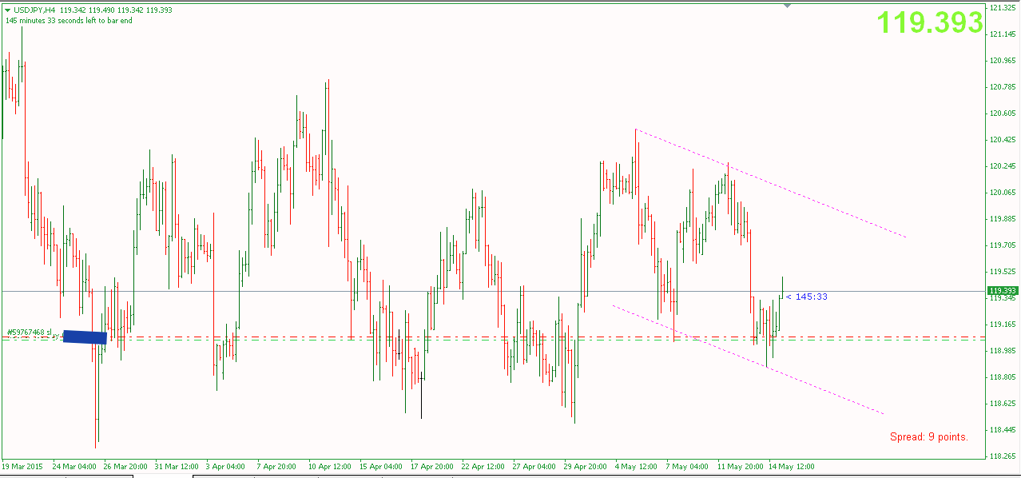Screen dimensions: 1021x478
Task: Click the large green 119.393 price display
Action: pyautogui.click(x=929, y=23)
